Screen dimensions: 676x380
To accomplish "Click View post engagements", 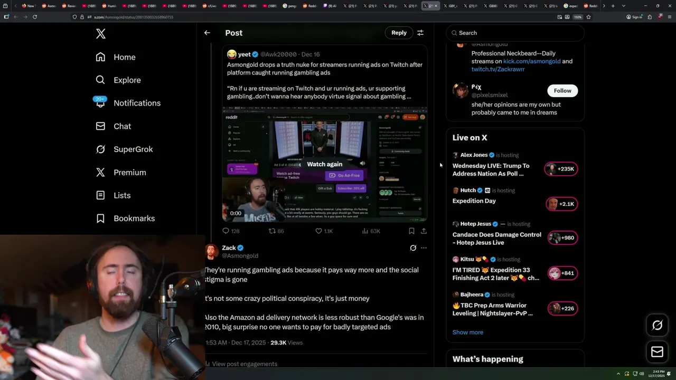I will point(244,364).
